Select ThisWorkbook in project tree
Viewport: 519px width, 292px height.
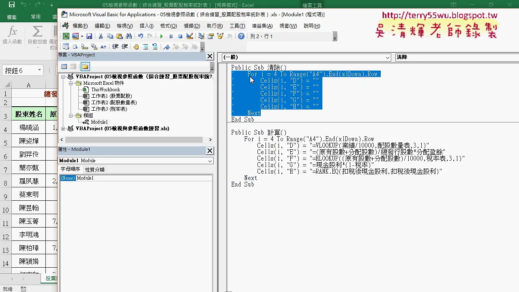coord(105,90)
